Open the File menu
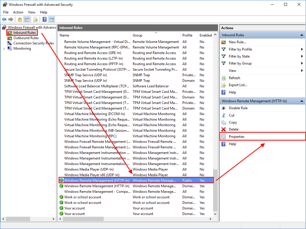Viewport: 306px width, 229px height. click(x=6, y=12)
